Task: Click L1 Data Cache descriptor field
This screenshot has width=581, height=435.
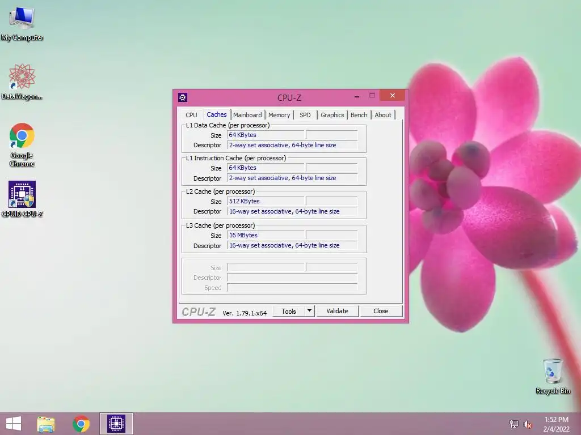Action: [292, 145]
